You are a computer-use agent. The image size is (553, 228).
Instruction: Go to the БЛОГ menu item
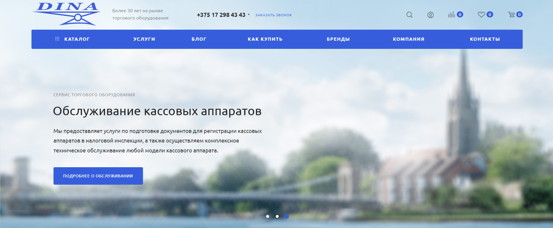pos(199,39)
